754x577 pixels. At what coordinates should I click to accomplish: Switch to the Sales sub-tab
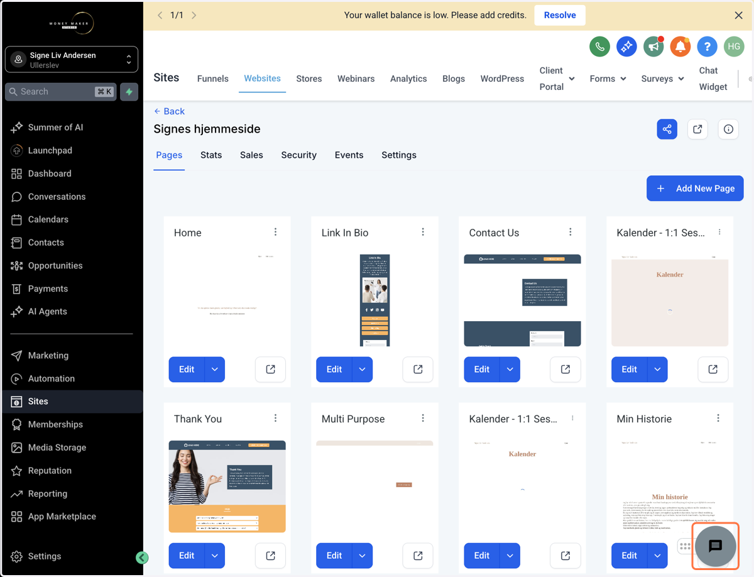pos(251,155)
